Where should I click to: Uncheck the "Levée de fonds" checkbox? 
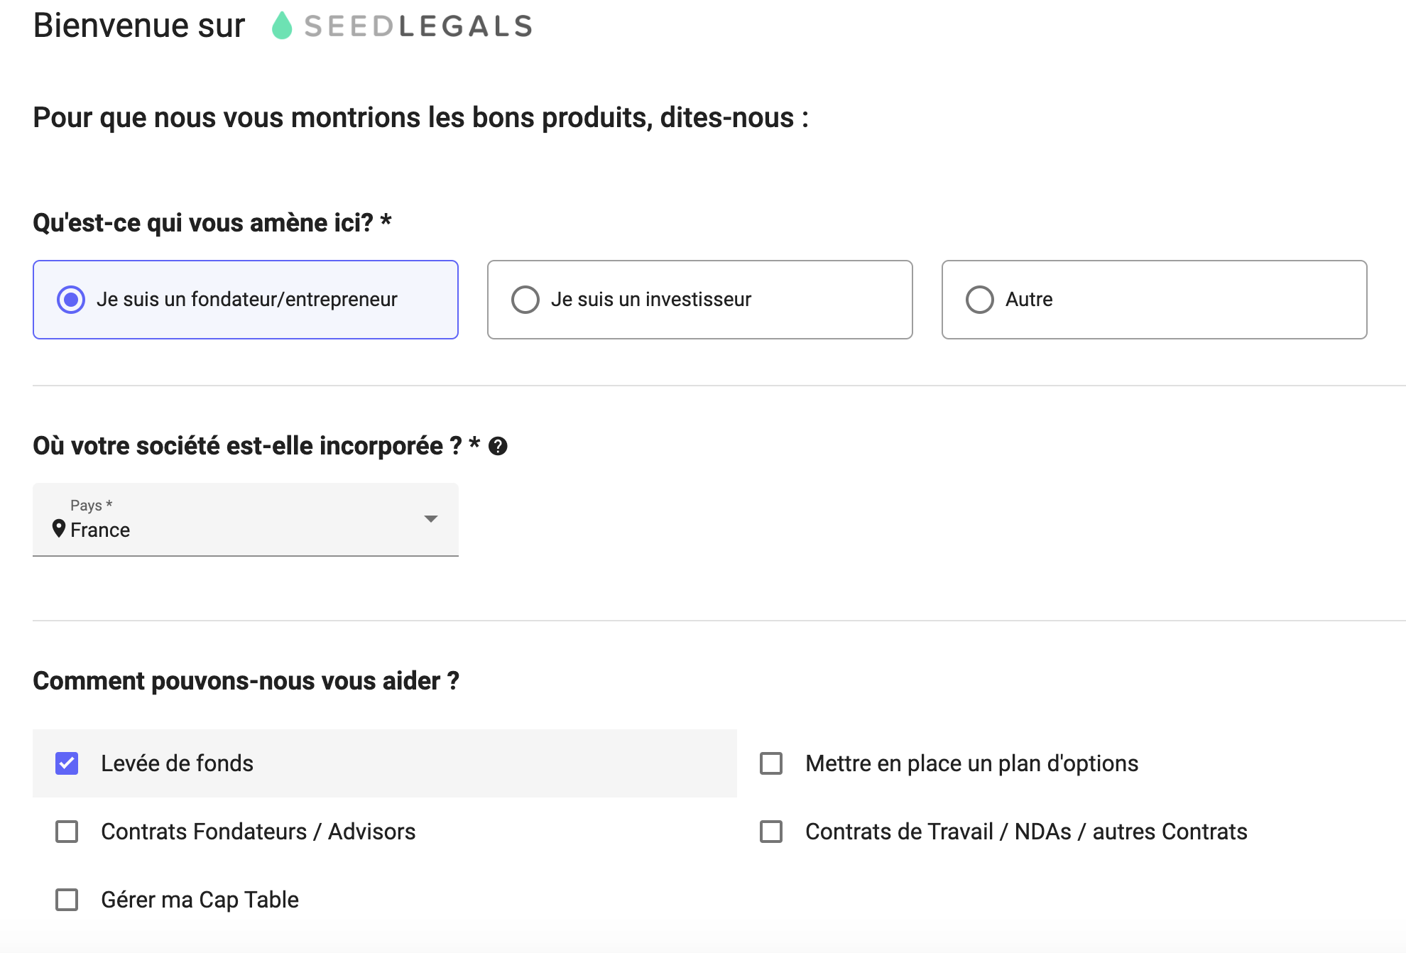(x=67, y=763)
